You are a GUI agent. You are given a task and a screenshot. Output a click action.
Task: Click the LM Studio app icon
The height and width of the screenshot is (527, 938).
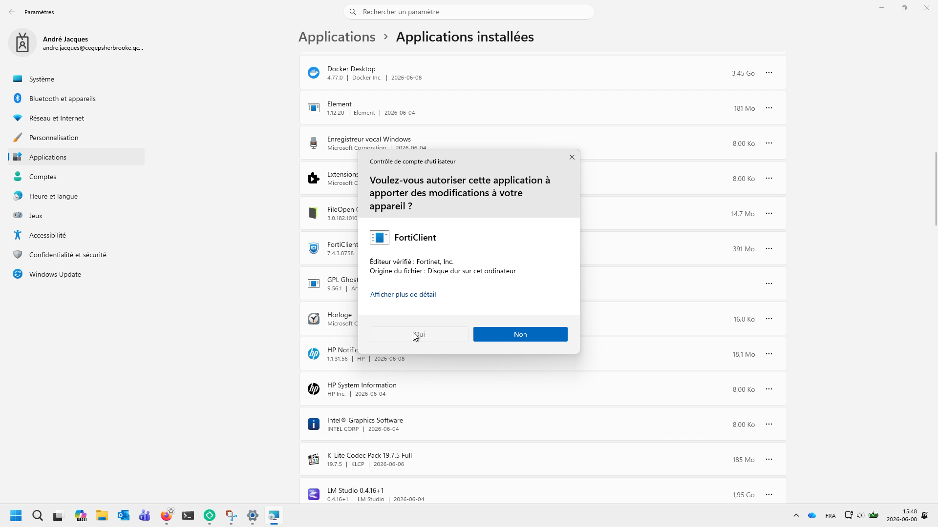point(314,495)
